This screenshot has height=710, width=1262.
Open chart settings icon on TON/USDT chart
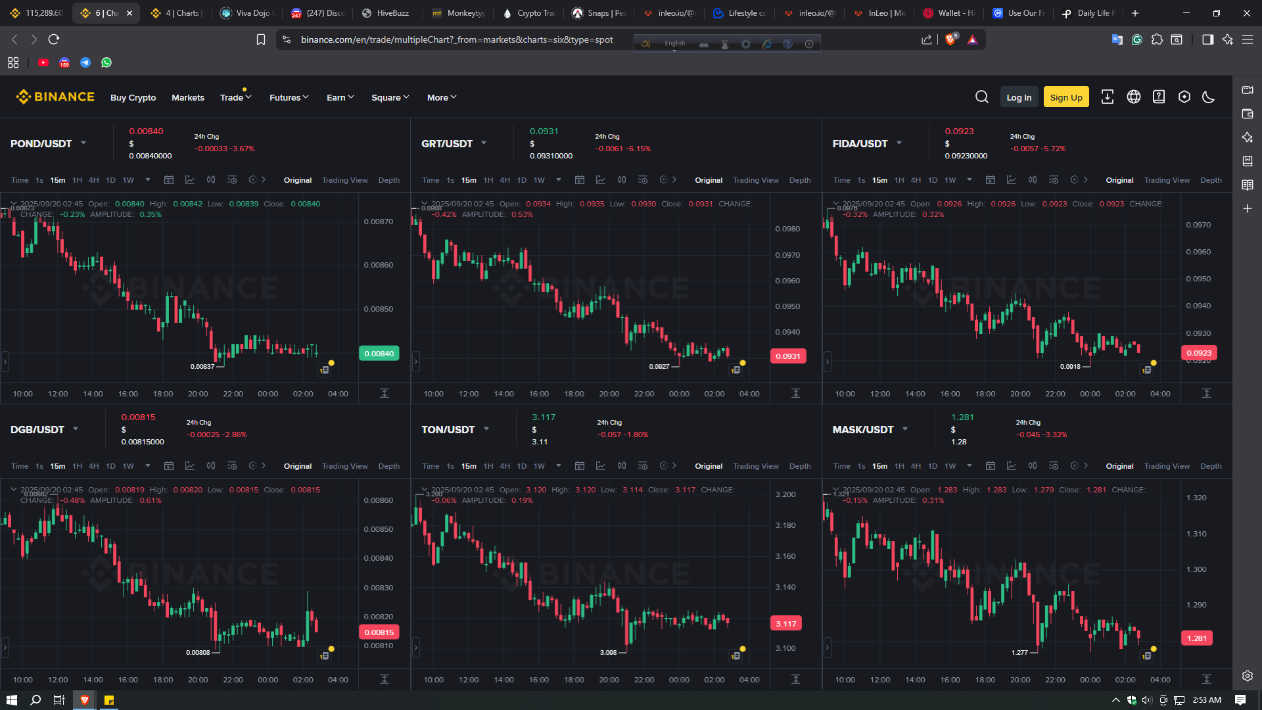pyautogui.click(x=643, y=466)
